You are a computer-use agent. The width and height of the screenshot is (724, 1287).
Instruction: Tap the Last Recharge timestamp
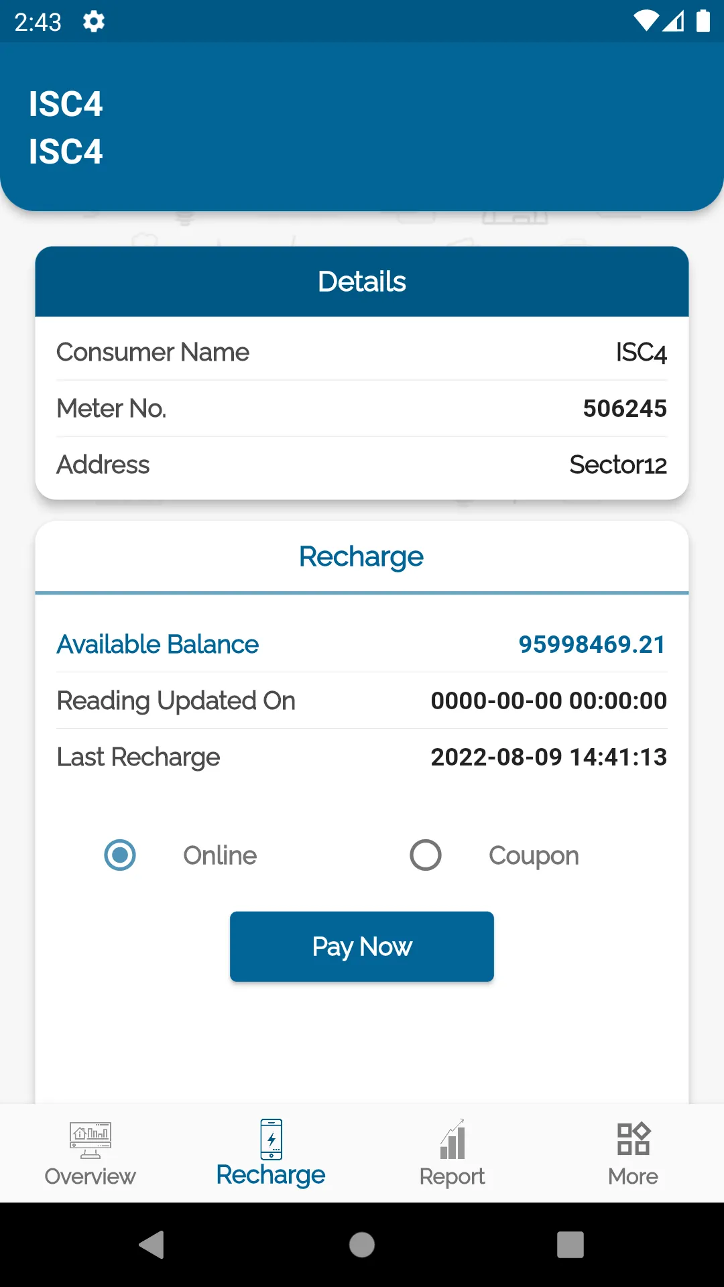click(549, 757)
